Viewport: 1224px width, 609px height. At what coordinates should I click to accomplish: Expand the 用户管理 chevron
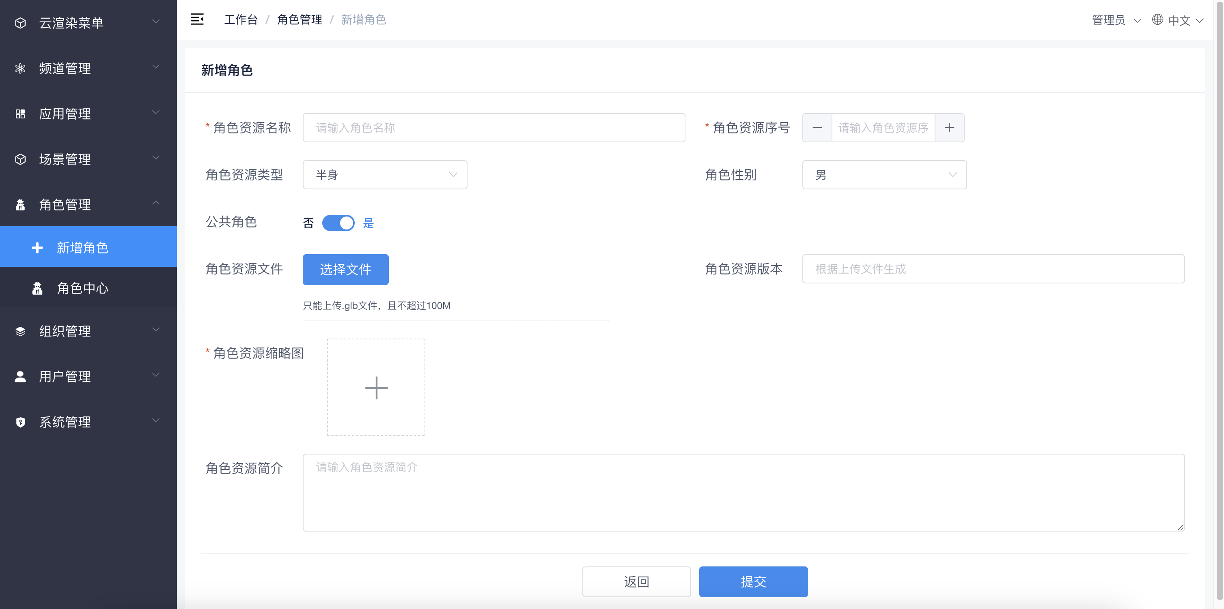156,375
